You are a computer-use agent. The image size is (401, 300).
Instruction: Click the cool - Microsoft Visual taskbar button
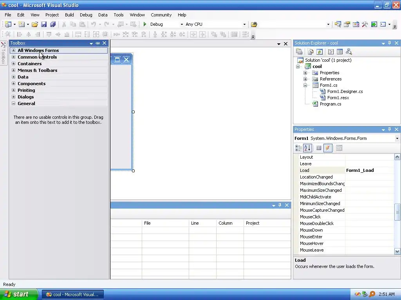click(72, 295)
